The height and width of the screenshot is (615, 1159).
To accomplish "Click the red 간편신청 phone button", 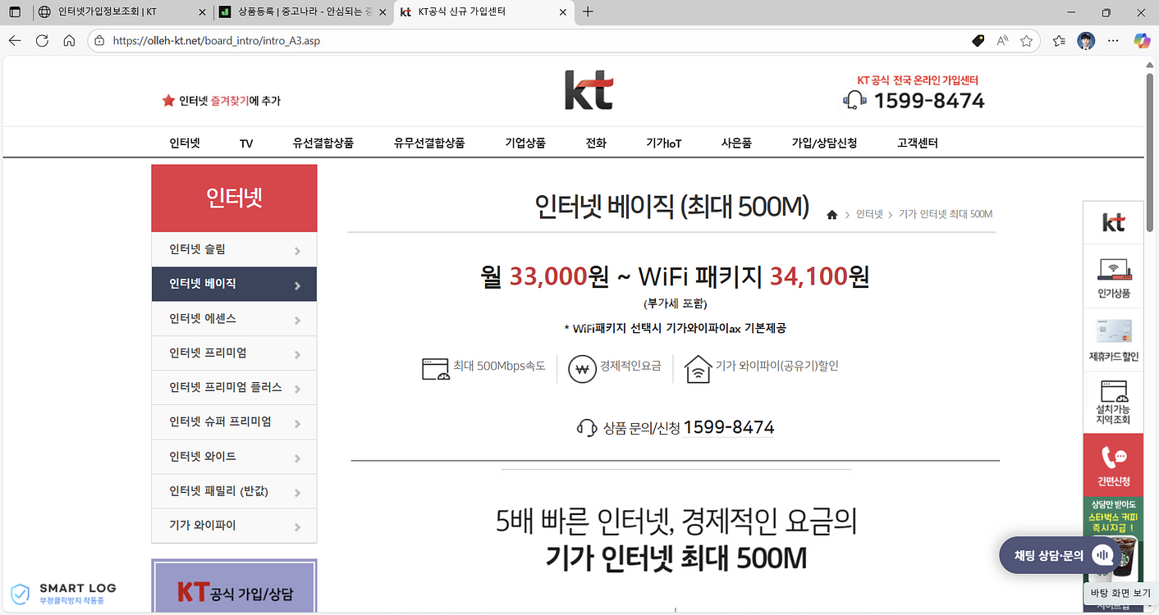I will point(1114,465).
